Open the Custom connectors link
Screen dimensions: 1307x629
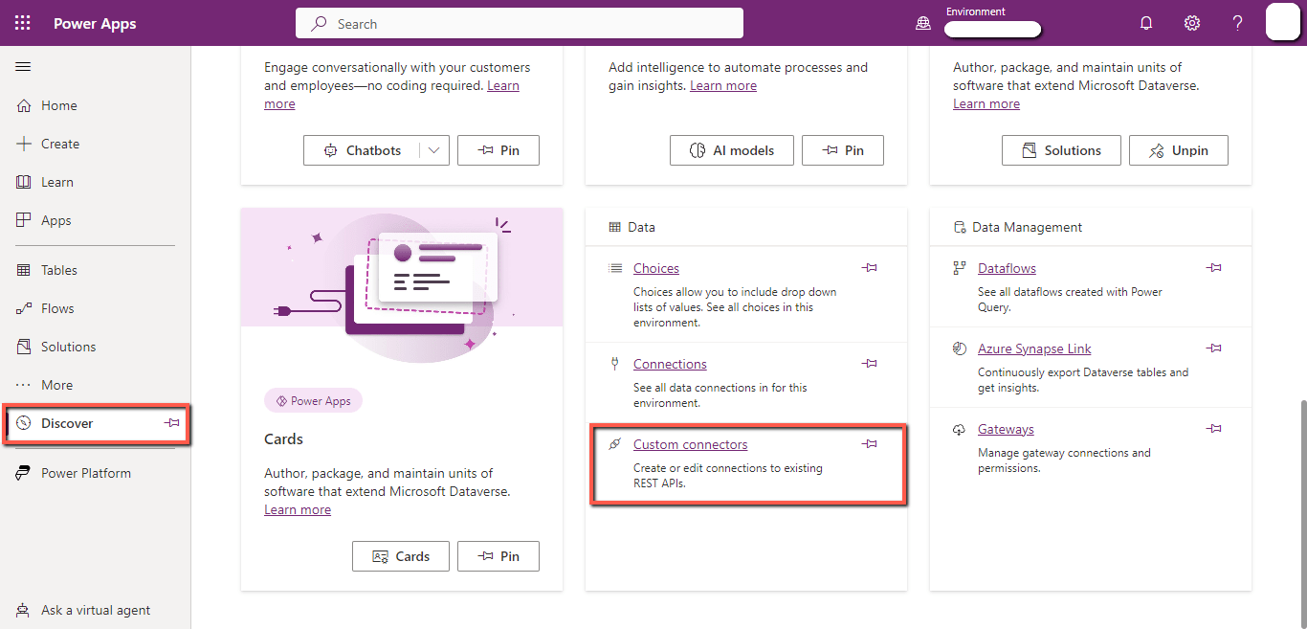[x=691, y=444]
